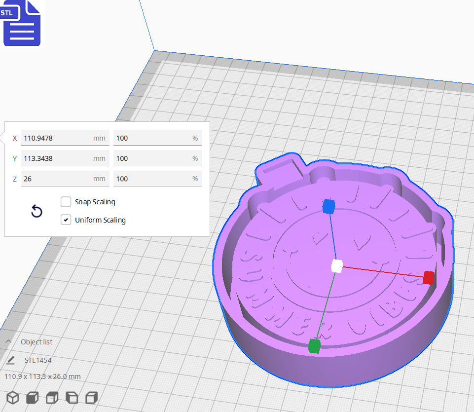The width and height of the screenshot is (474, 412).
Task: Switch to the 3D perspective view cube icon
Action: [x=12, y=397]
